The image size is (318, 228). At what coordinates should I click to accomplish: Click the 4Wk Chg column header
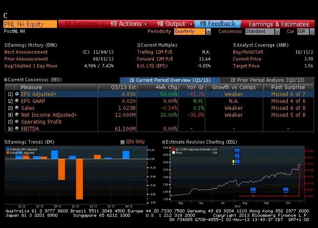click(x=158, y=87)
